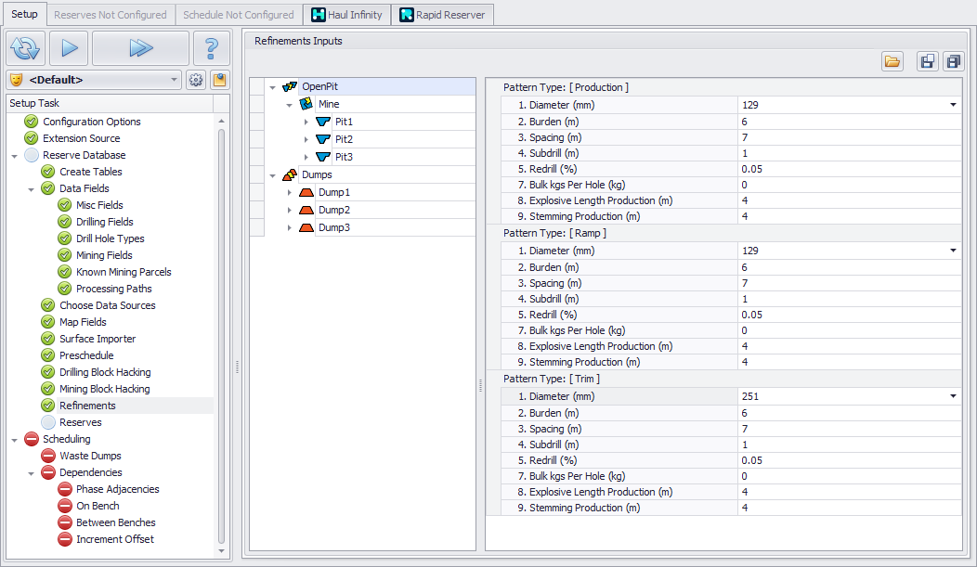This screenshot has width=977, height=567.
Task: Select the Waste Dumps setup task
Action: pyautogui.click(x=90, y=456)
